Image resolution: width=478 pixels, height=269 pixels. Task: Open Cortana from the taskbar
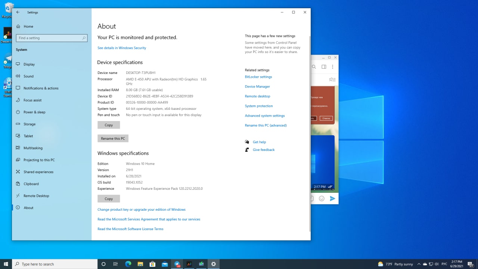coord(103,264)
